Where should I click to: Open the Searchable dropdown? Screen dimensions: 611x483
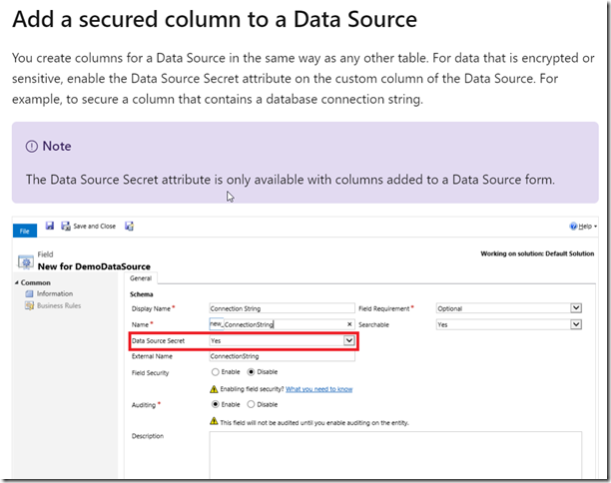pos(576,324)
